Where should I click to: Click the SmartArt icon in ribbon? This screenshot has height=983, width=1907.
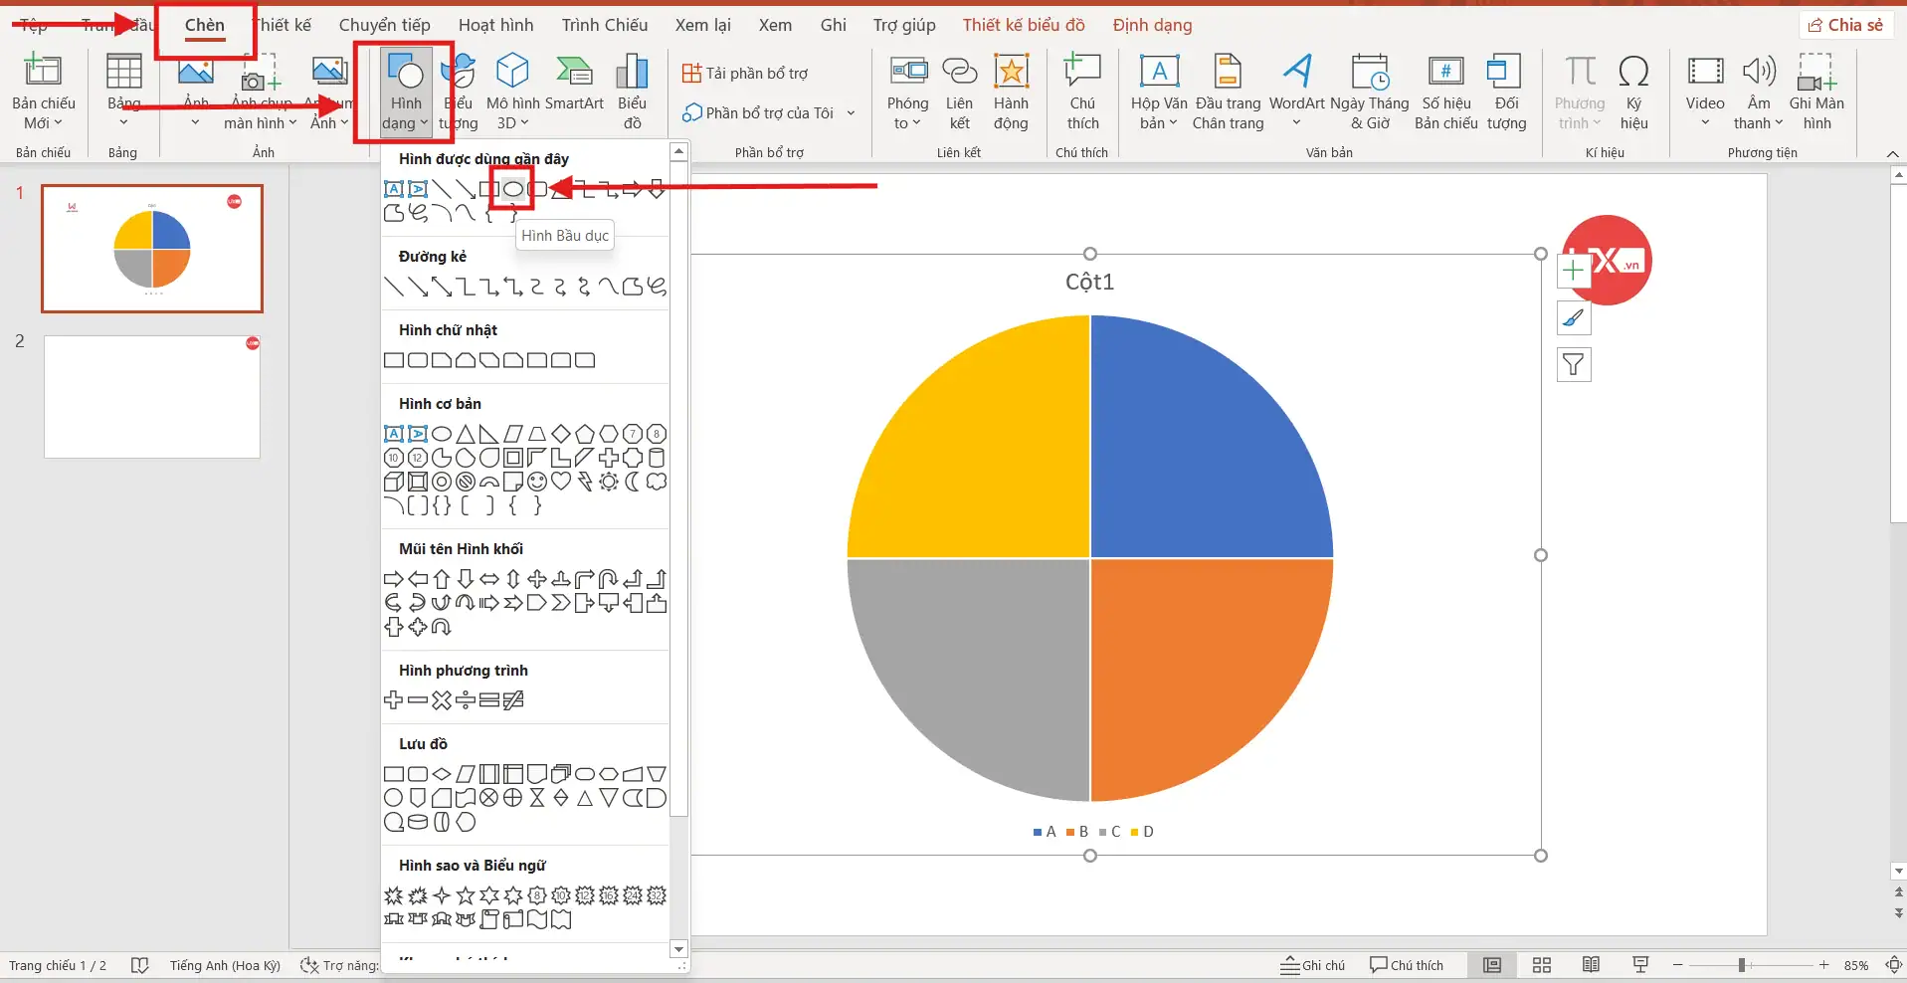click(574, 90)
